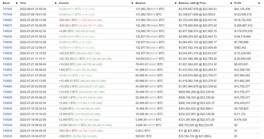Open block 747504 link

pyautogui.click(x=7, y=9)
